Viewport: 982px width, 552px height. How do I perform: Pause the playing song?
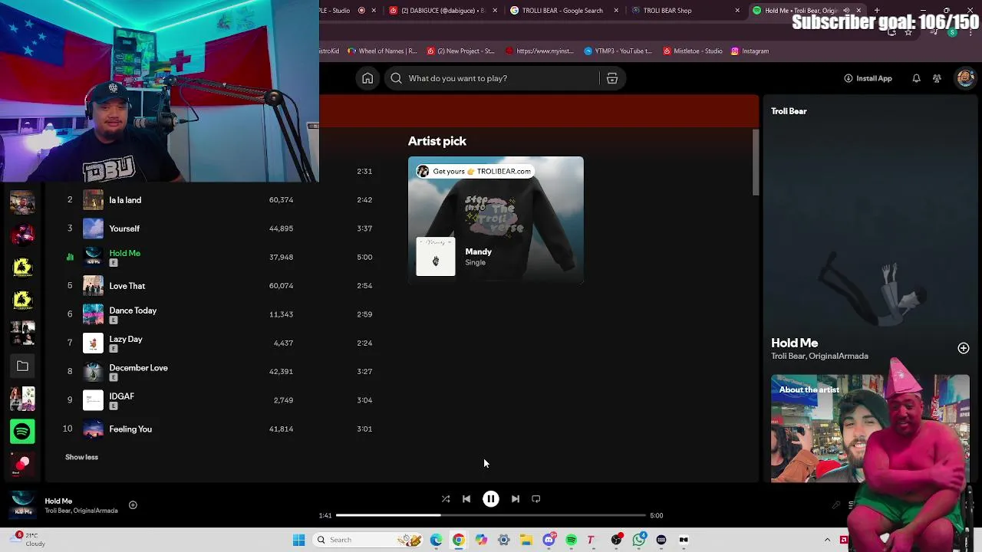click(491, 499)
